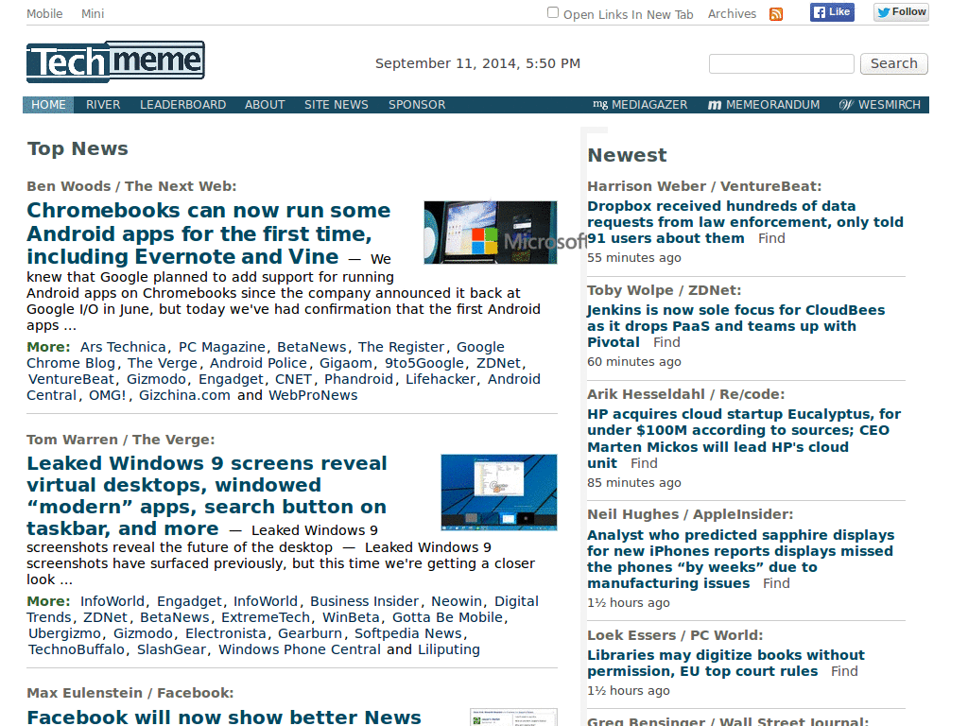The image size is (968, 726).
Task: Open the WebProNews related link
Action: click(313, 395)
